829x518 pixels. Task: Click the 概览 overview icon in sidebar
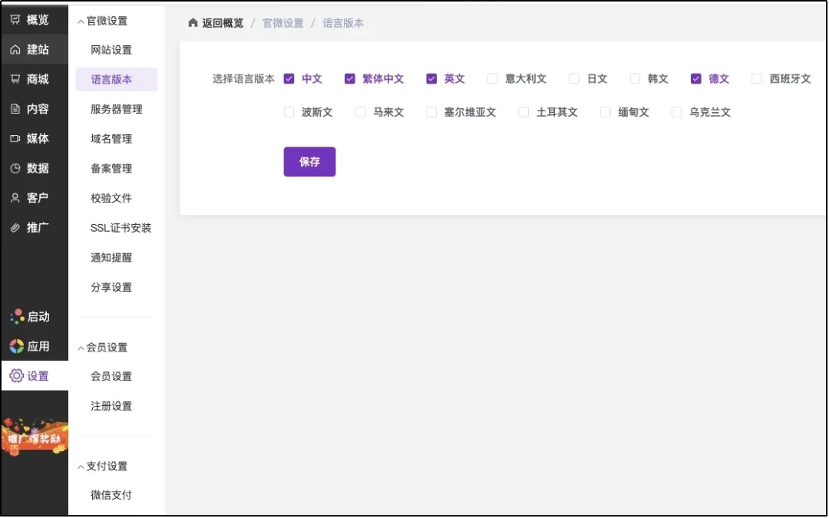pos(15,20)
